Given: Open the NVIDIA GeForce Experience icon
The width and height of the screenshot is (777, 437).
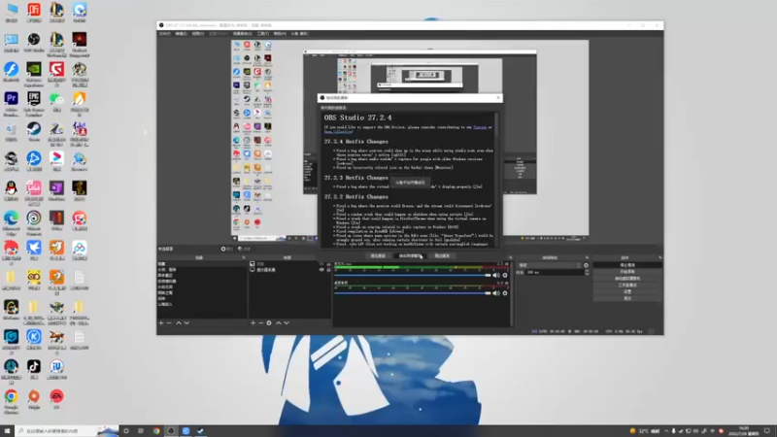Looking at the screenshot, I should 34,72.
